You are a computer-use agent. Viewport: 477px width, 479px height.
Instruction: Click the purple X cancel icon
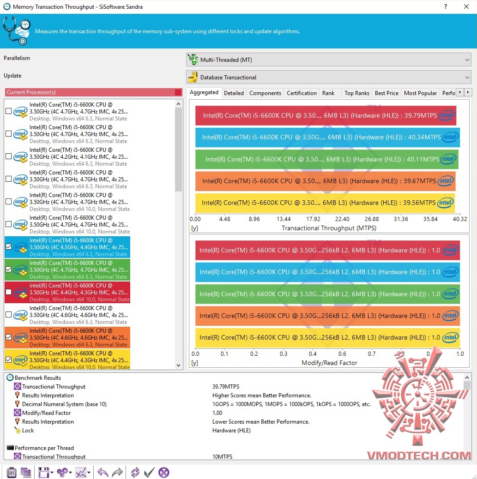click(163, 472)
